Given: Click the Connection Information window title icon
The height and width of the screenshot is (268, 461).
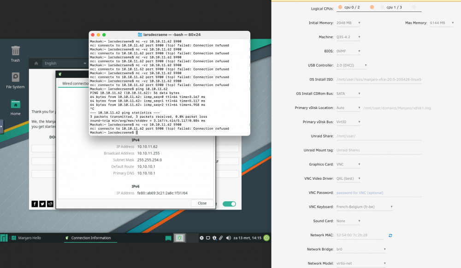Looking at the screenshot, I should pos(60,74).
